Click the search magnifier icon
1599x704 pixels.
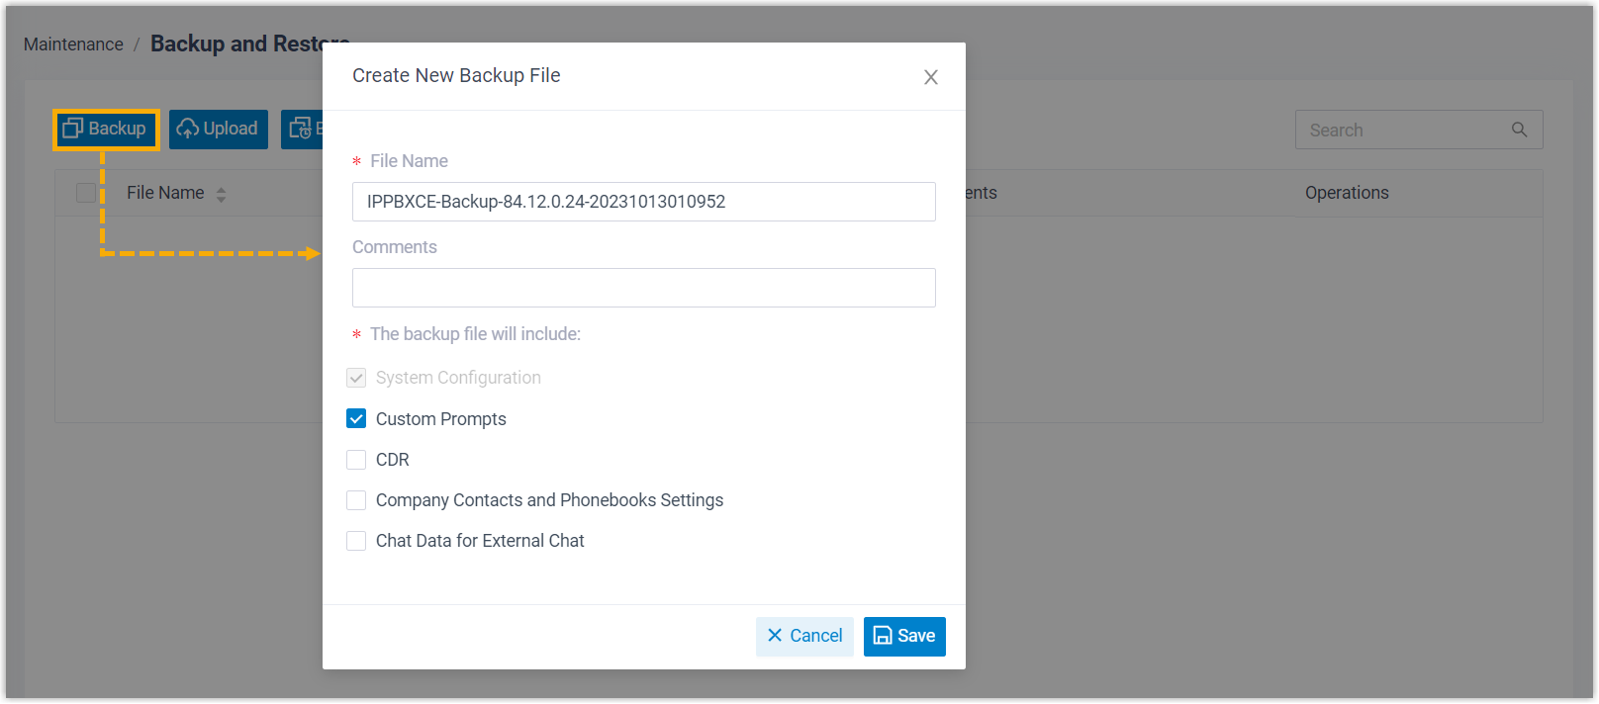[x=1519, y=130]
